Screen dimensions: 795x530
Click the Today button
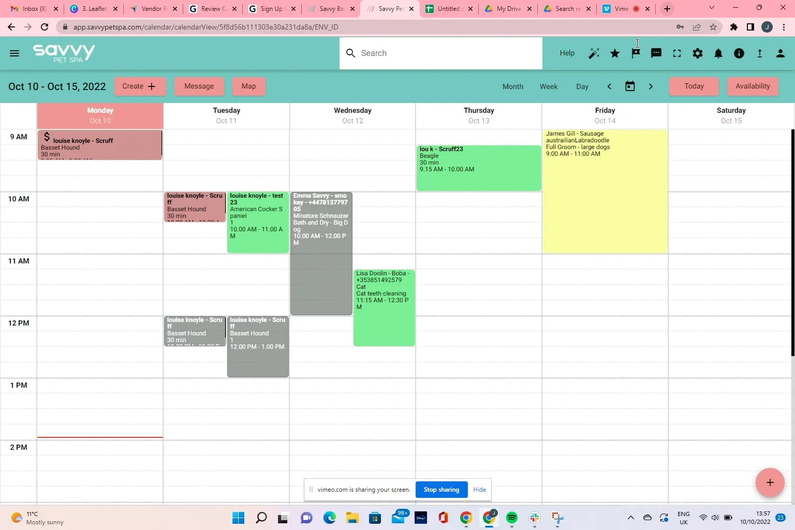pos(694,86)
